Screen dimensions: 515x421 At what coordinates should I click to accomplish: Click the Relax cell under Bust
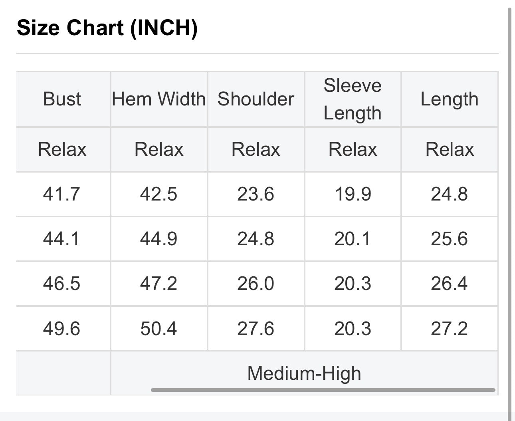[x=62, y=150]
